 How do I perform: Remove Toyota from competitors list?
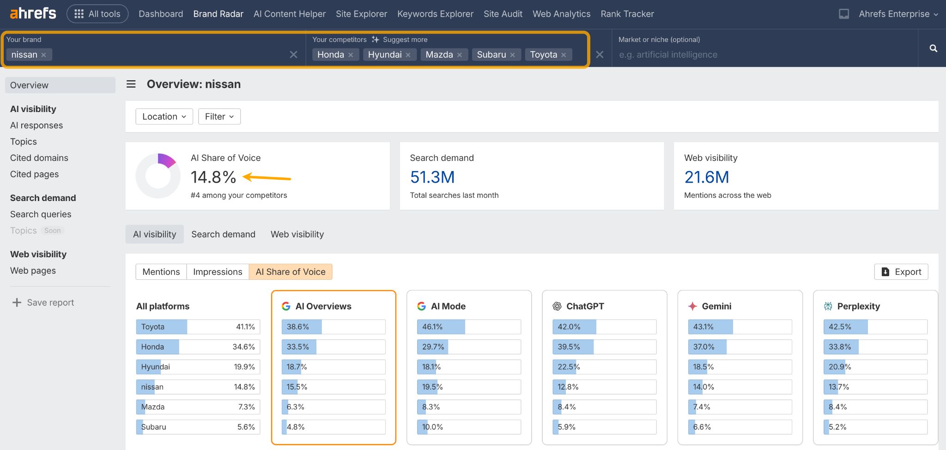tap(564, 54)
